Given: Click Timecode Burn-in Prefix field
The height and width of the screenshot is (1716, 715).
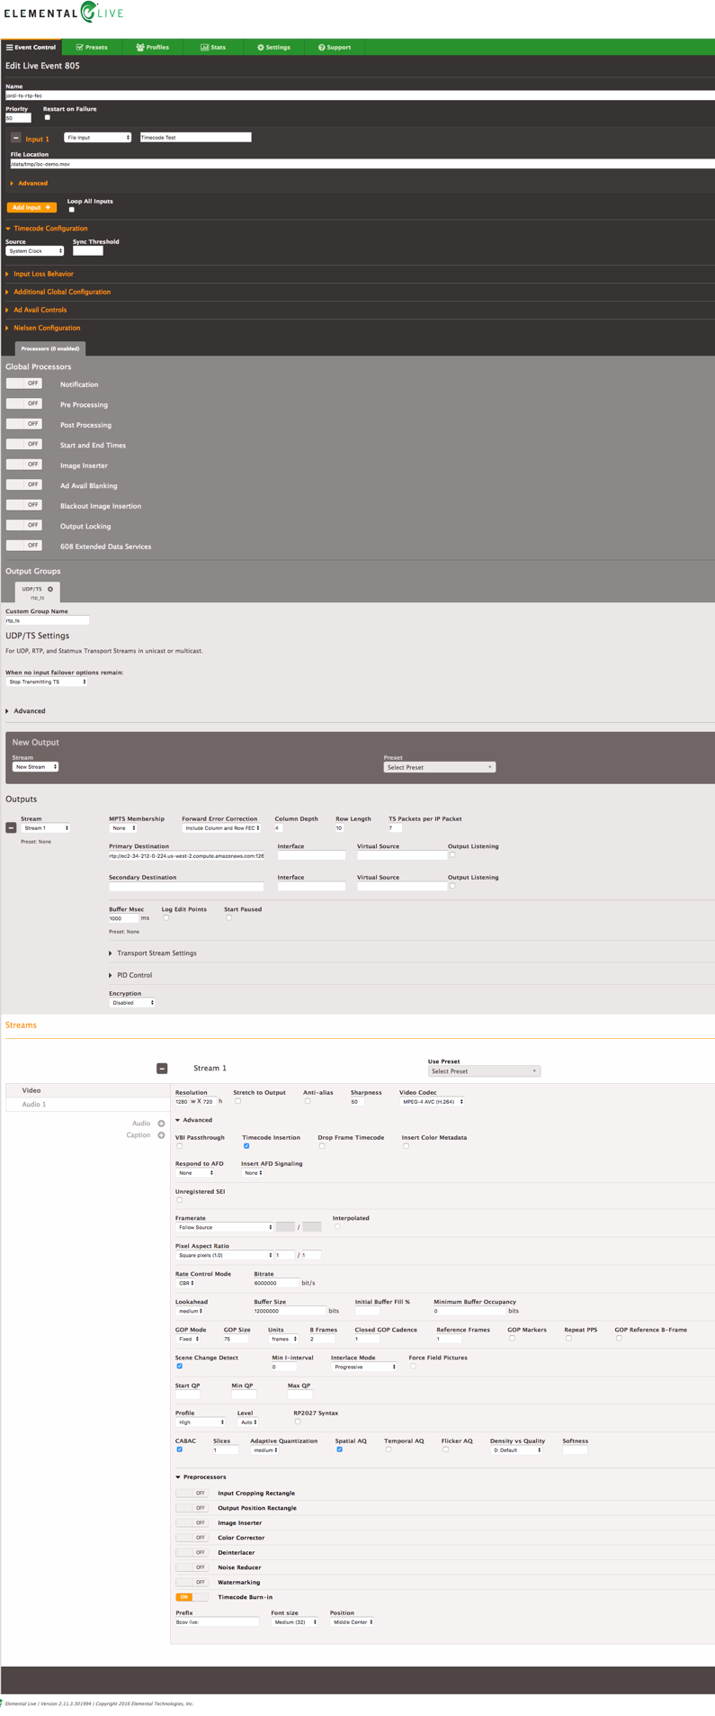Looking at the screenshot, I should [217, 1621].
